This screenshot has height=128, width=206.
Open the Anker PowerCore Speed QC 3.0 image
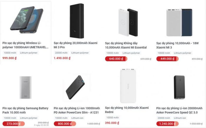[x=180, y=87]
